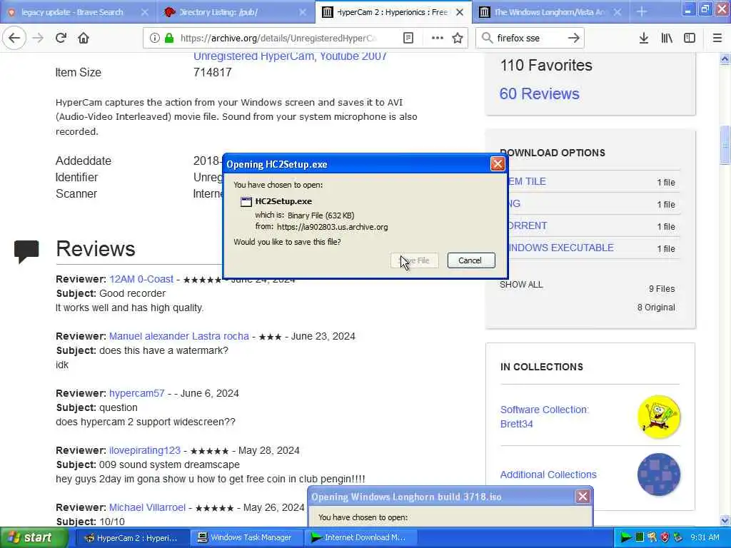
Task: Open a new tab with the plus icon
Action: [642, 11]
